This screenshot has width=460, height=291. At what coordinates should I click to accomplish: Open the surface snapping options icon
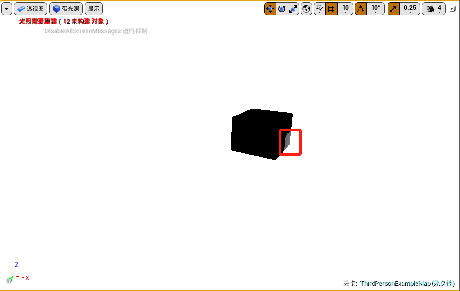point(320,9)
